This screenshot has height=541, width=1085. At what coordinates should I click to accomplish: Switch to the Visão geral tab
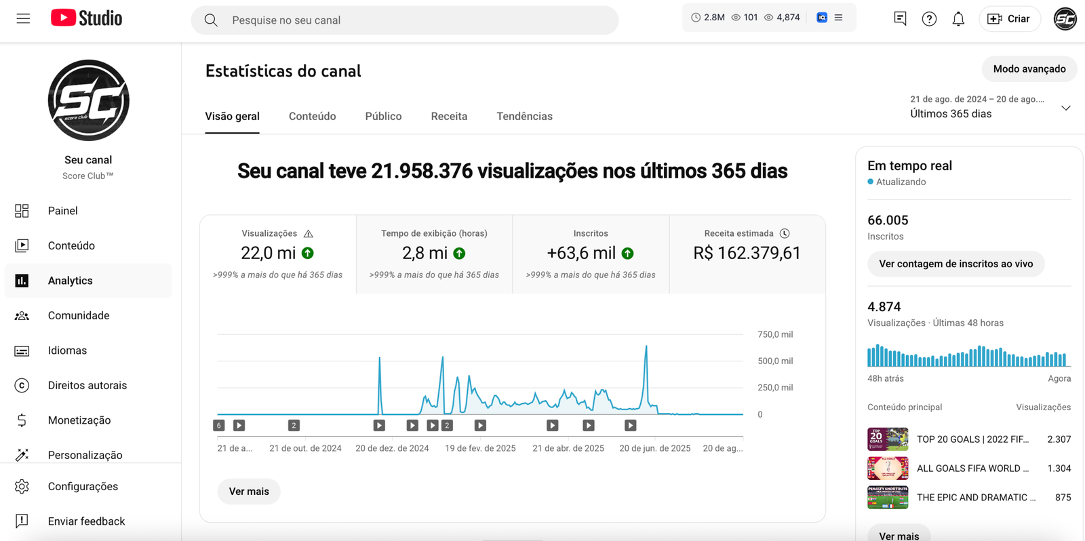pyautogui.click(x=232, y=117)
